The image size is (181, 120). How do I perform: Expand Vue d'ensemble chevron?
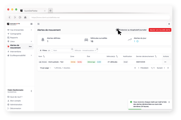(31, 30)
